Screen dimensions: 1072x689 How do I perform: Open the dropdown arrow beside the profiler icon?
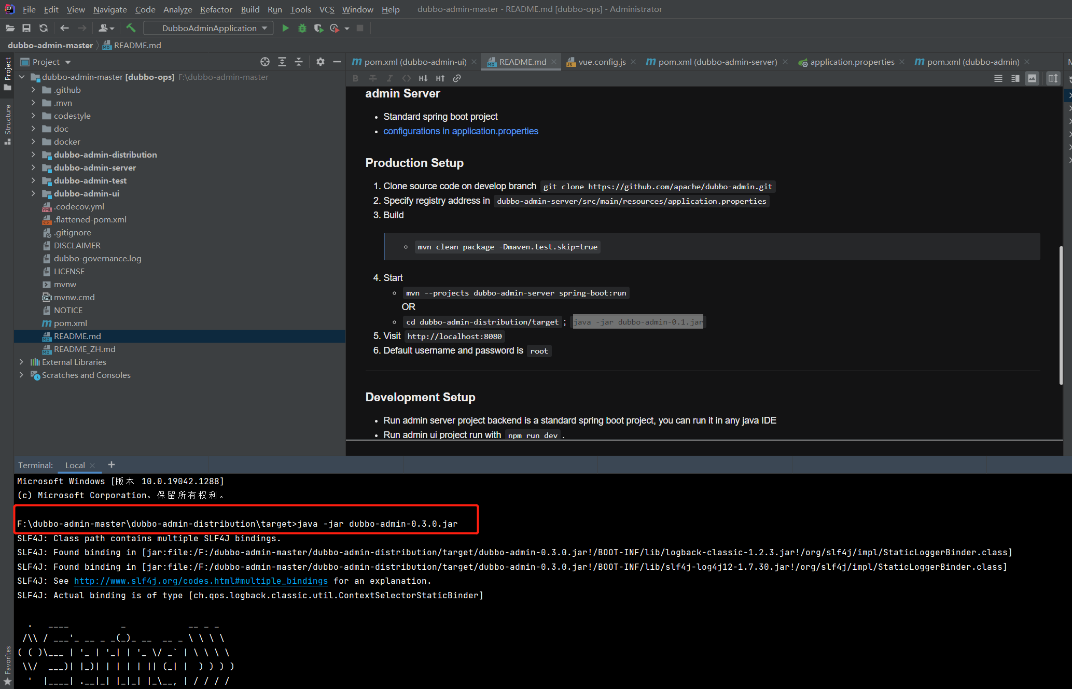click(x=347, y=28)
